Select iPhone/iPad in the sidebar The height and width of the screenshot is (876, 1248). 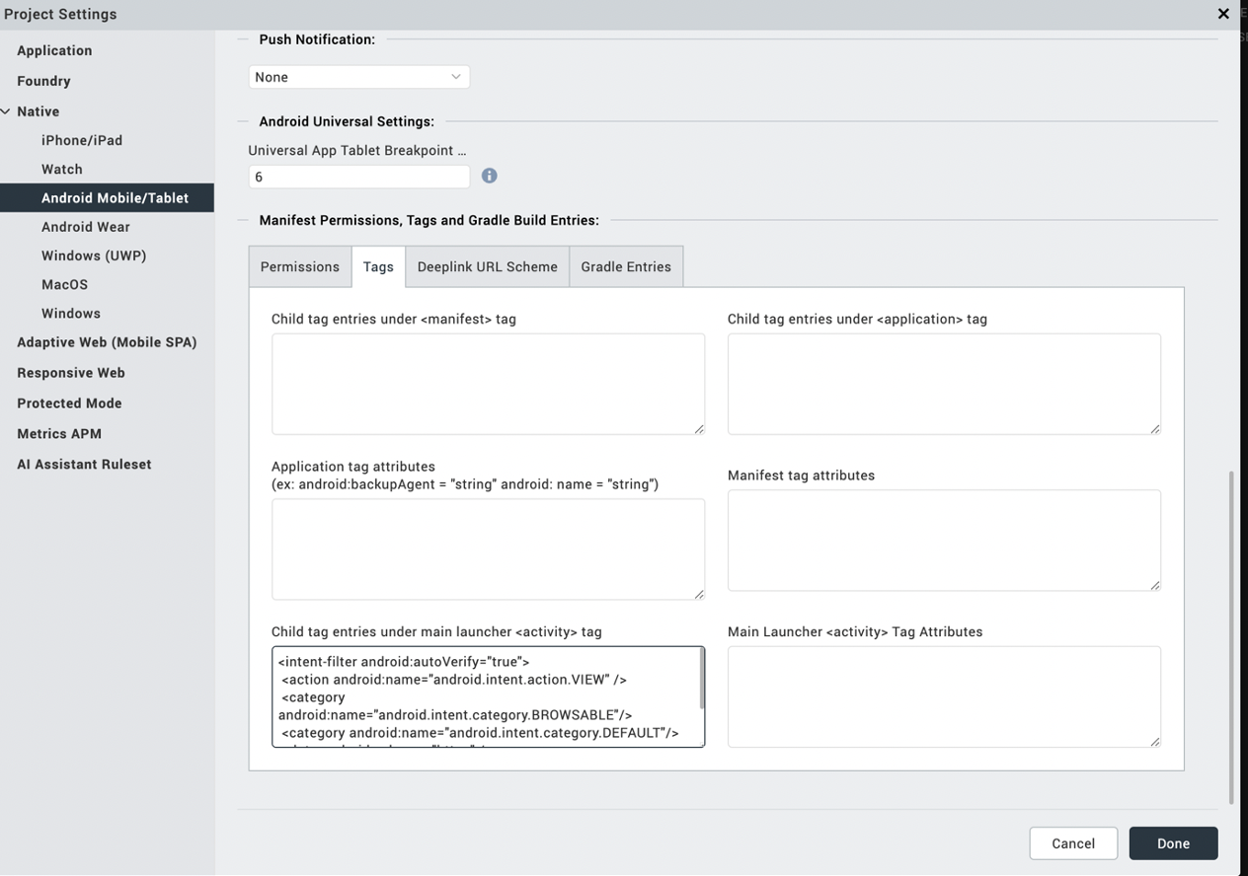coord(82,140)
